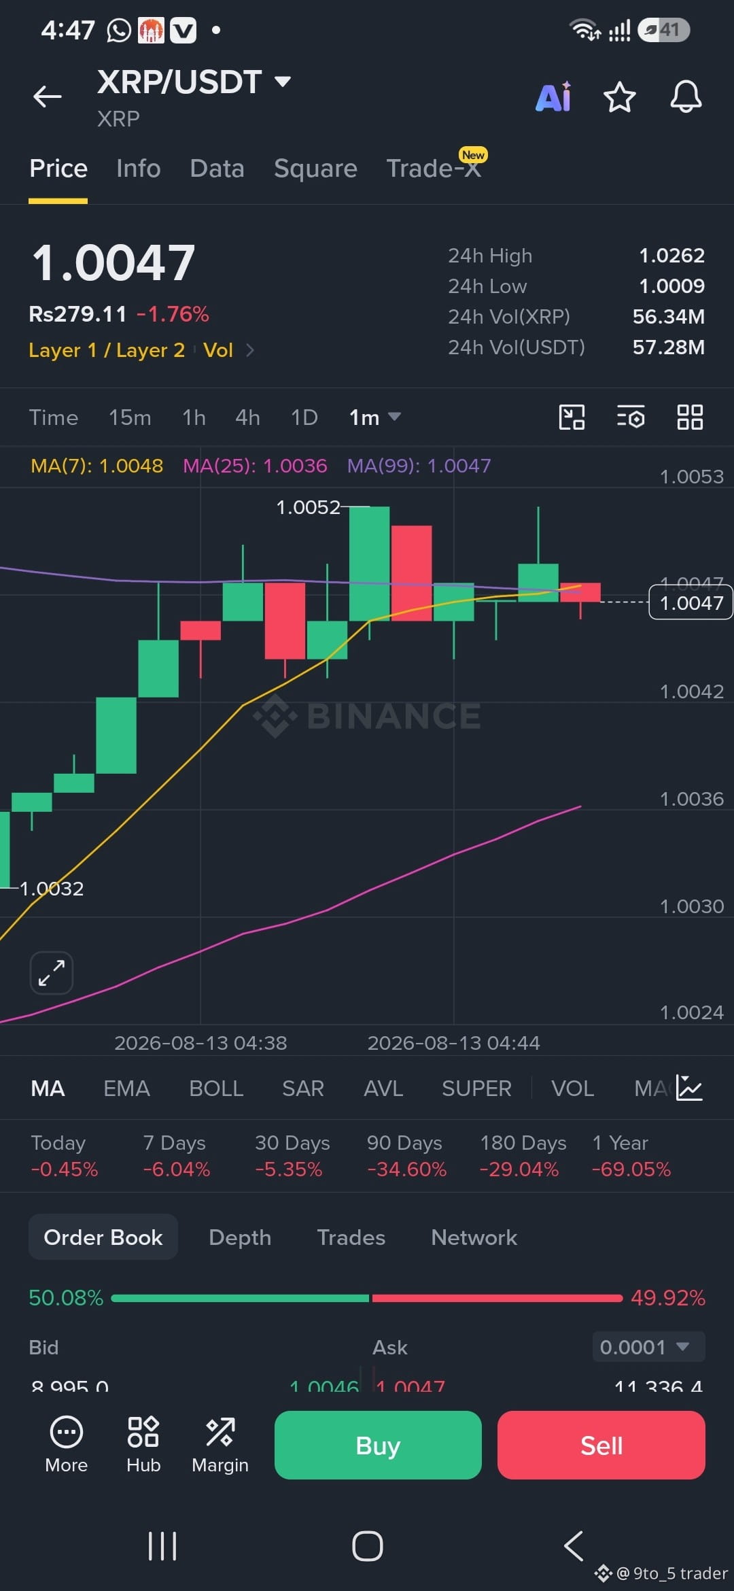Open the AI assistant icon

[554, 97]
